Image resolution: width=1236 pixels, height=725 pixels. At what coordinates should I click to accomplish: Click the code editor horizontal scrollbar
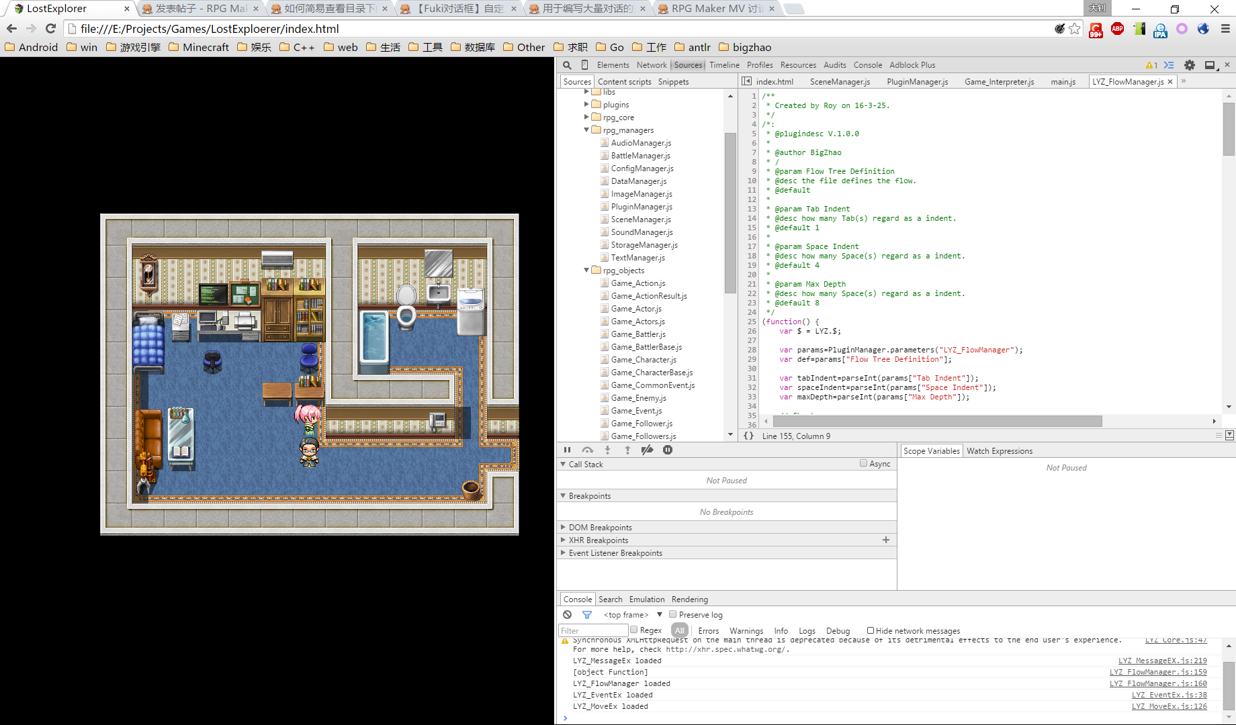point(937,421)
